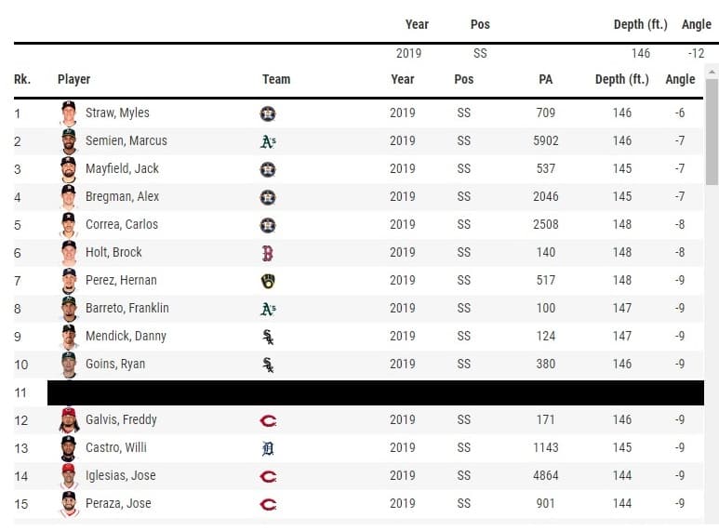Viewport: 719px width, 531px height.
Task: Click the Reds logo in Freddy Galvis's row
Action: tap(268, 420)
